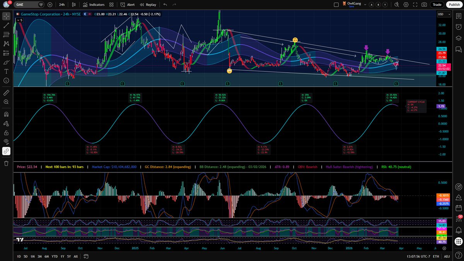Viewport: 464px width, 261px height.
Task: Take a chart snapshot with camera icon
Action: pos(425,5)
